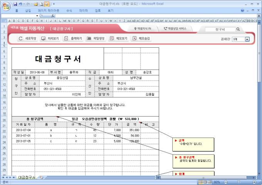Click the insert new worksheet tab icon
The height and width of the screenshot is (185, 262).
[x=41, y=177]
